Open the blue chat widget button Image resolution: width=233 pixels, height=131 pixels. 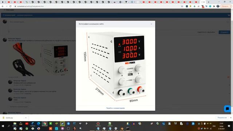227,109
